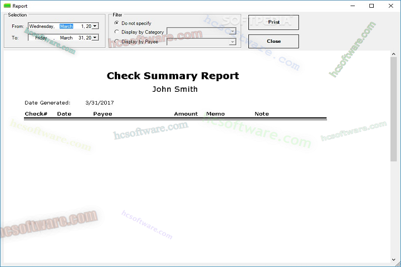Minimize the Report window

(353, 6)
